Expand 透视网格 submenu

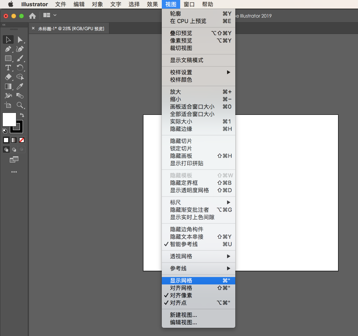pyautogui.click(x=199, y=256)
